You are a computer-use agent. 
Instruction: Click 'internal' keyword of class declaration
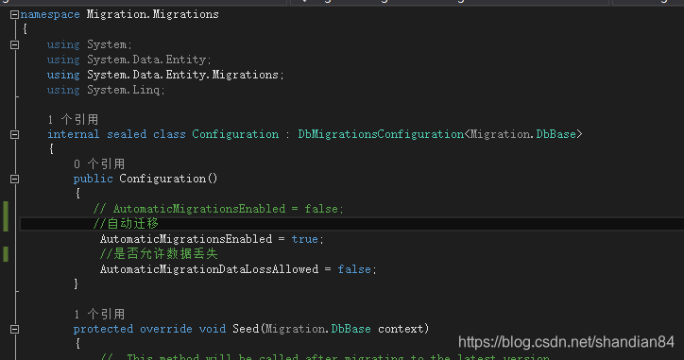(74, 134)
